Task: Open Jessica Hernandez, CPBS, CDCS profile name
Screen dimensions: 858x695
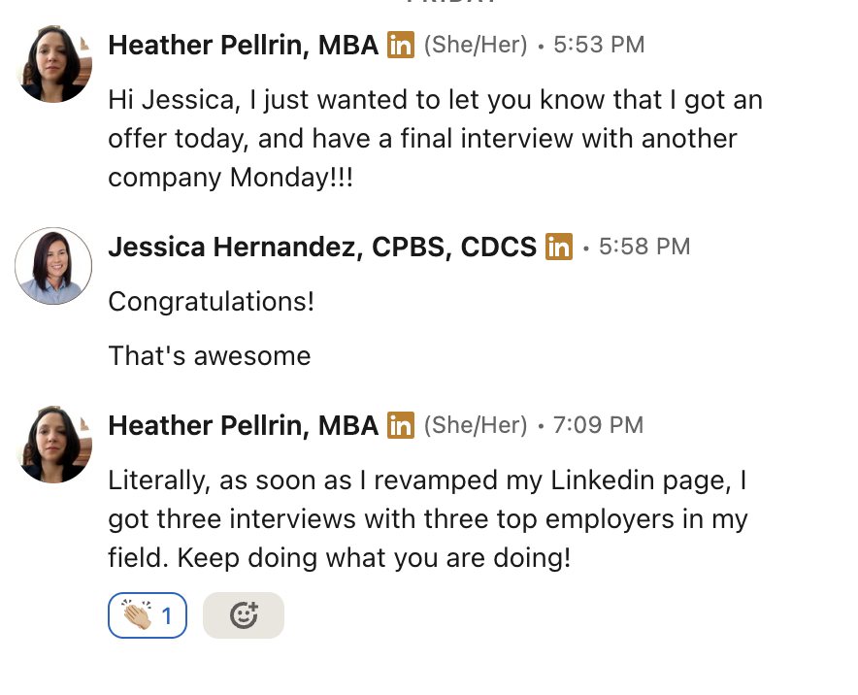Action: [x=322, y=247]
